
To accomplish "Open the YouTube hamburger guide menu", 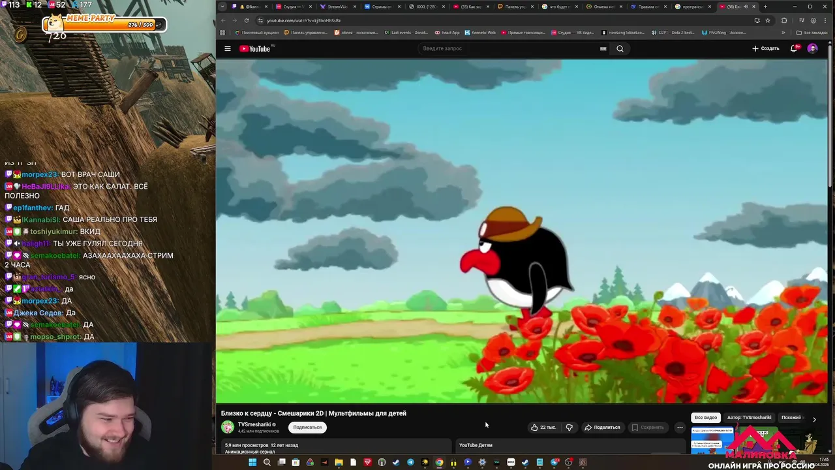I will [x=228, y=48].
